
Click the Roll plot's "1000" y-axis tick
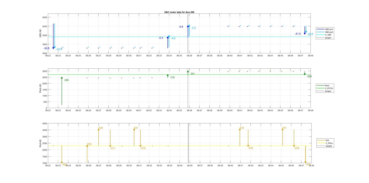45,163
